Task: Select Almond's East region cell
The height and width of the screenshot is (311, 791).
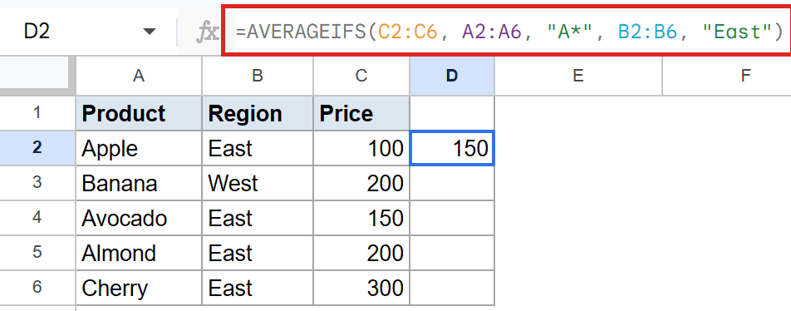Action: [x=258, y=253]
